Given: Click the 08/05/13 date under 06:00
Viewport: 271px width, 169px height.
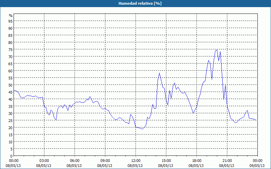Looking at the screenshot, I should pyautogui.click(x=74, y=166).
